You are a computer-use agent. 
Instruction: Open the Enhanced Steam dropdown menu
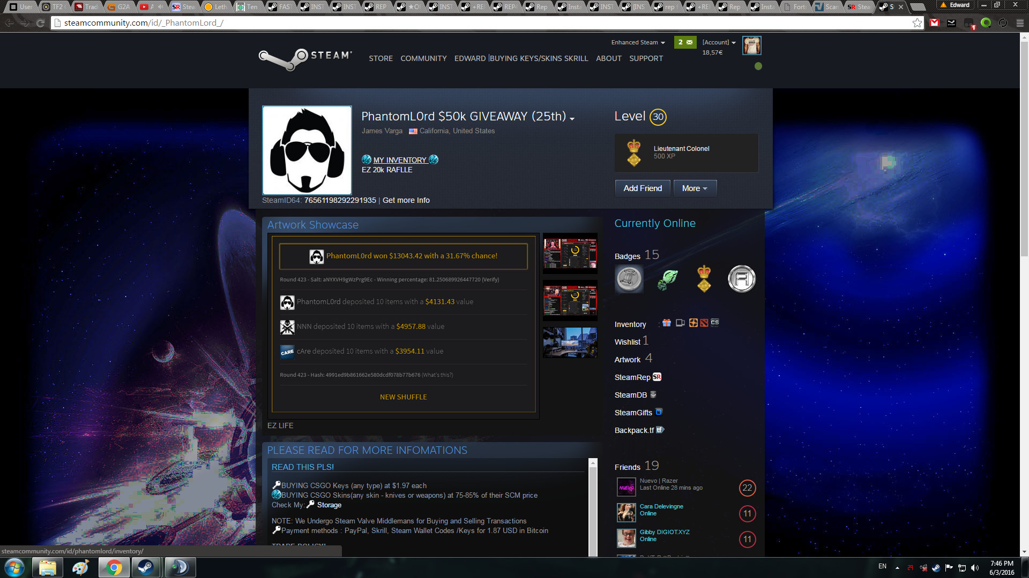638,42
